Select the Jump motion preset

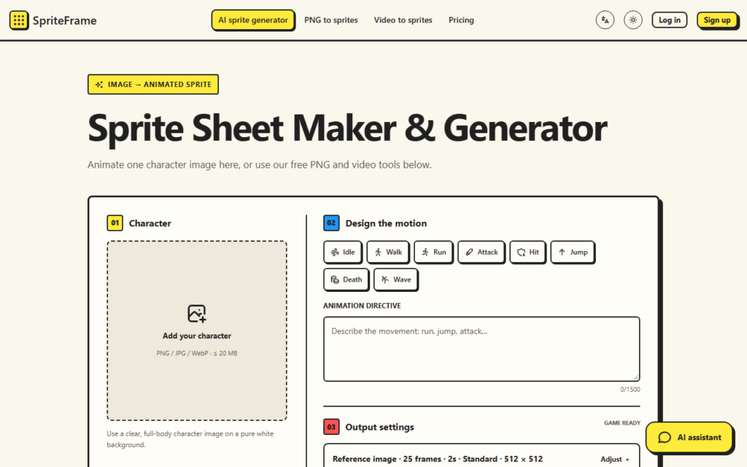coord(573,252)
